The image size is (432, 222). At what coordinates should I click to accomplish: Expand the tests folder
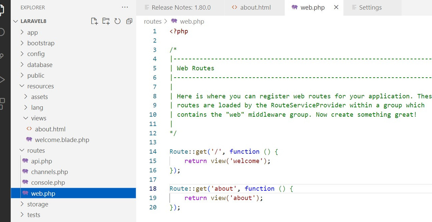(22, 215)
